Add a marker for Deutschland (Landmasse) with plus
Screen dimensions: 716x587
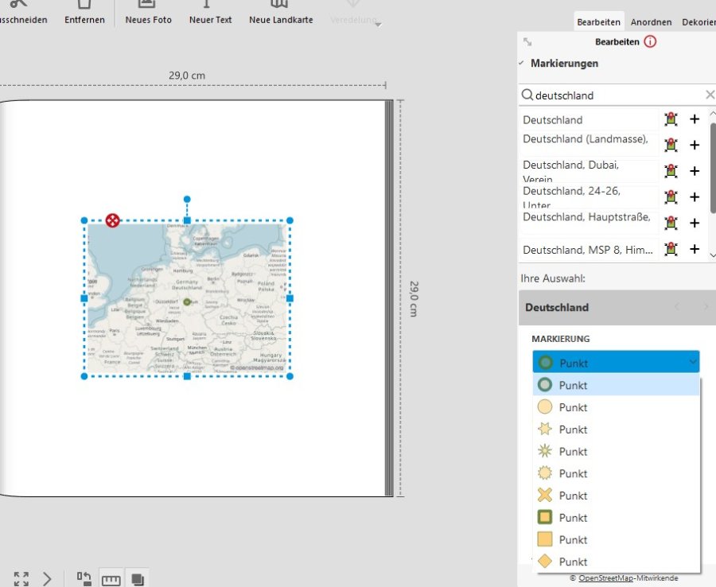[x=694, y=145]
